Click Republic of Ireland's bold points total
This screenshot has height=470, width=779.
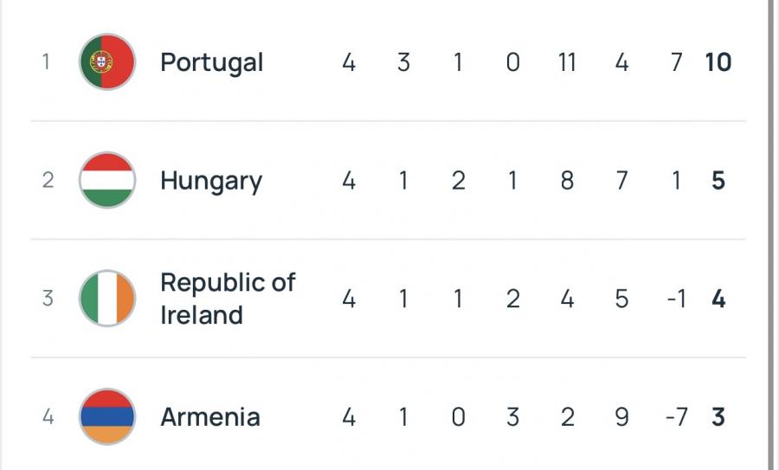(718, 299)
